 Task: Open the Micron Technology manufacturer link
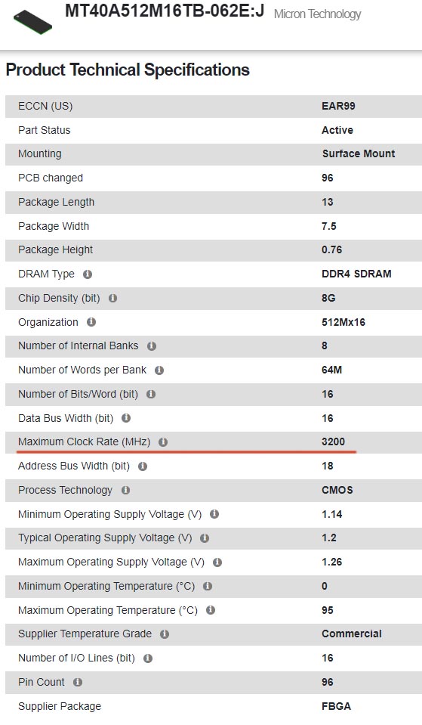coord(317,14)
